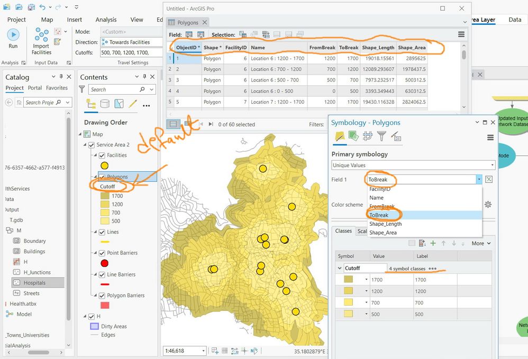Click the expression button next to Field 1
This screenshot has width=528, height=359.
pos(489,179)
